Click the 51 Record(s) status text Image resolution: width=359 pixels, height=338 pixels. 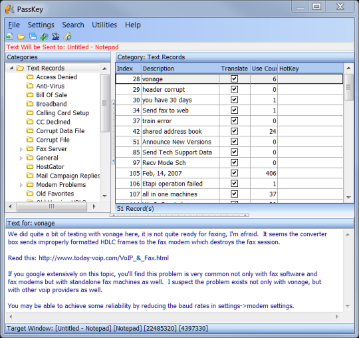click(x=136, y=208)
